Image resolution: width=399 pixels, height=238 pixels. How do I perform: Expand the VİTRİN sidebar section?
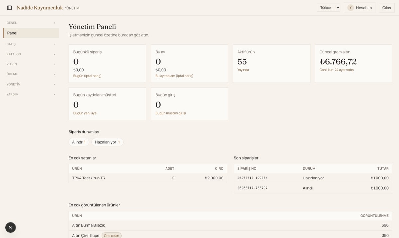point(31,64)
